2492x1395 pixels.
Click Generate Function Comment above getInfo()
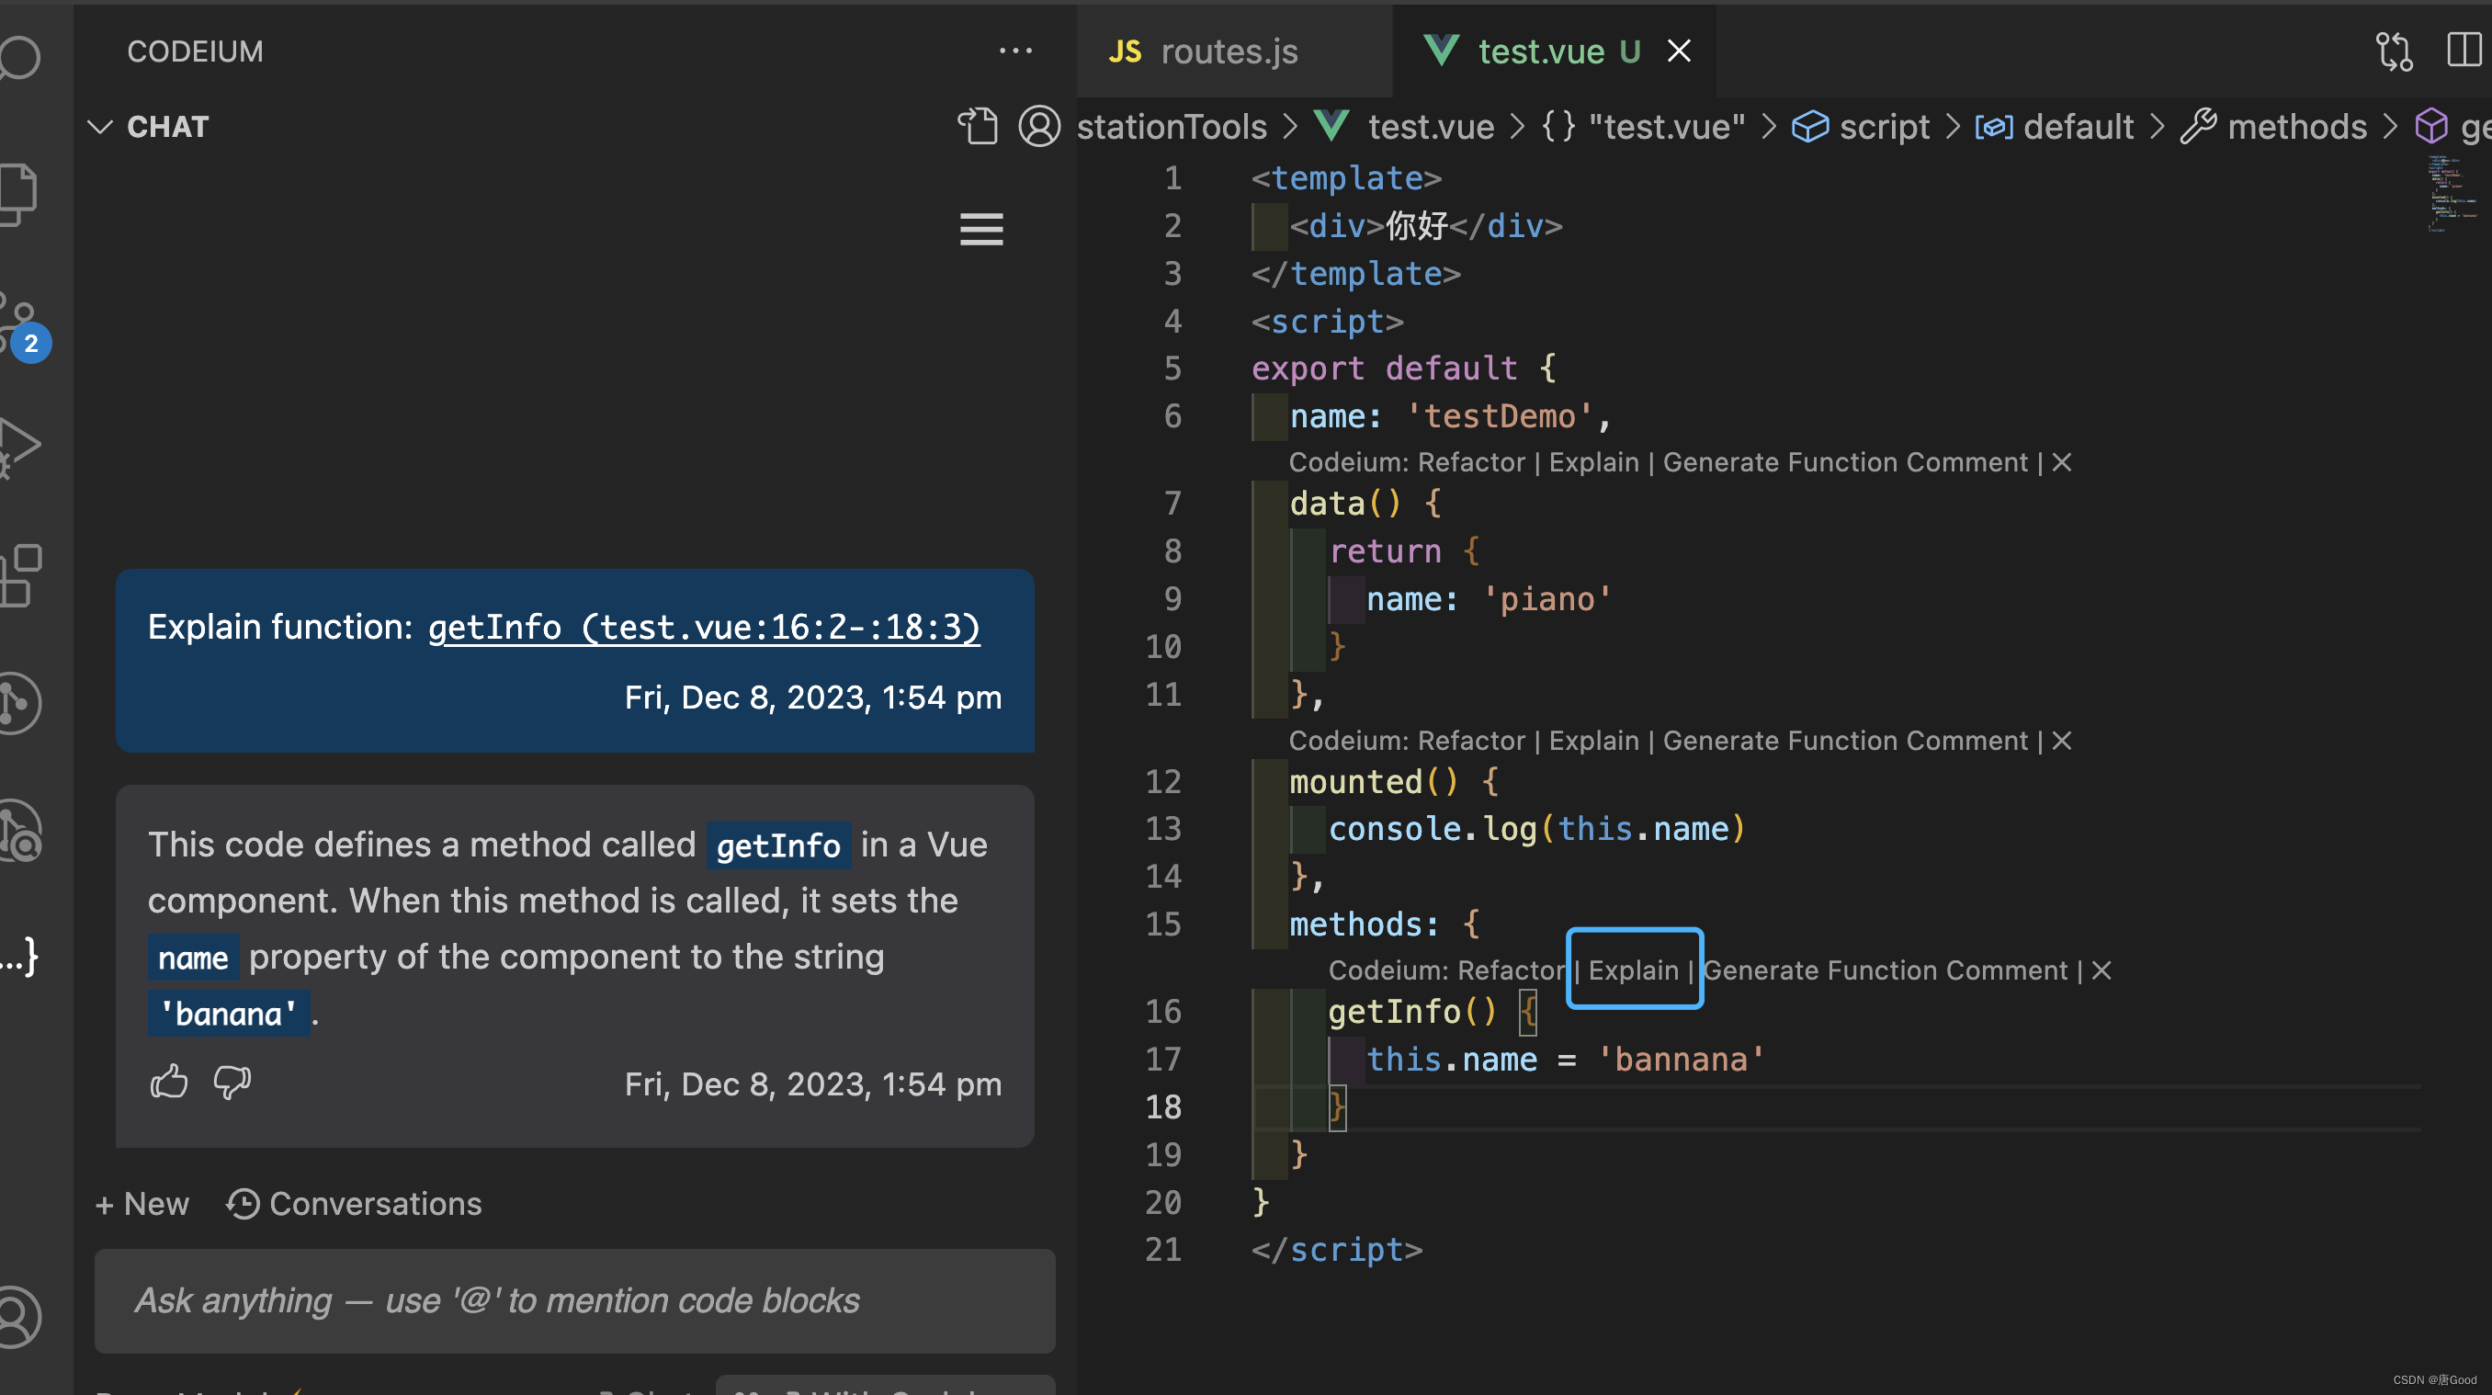pyautogui.click(x=1885, y=970)
